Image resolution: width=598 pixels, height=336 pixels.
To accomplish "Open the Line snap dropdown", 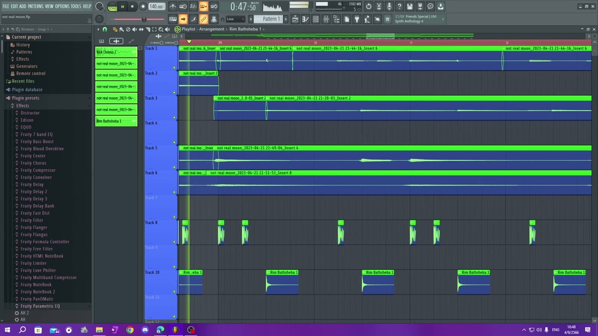I will point(235,19).
